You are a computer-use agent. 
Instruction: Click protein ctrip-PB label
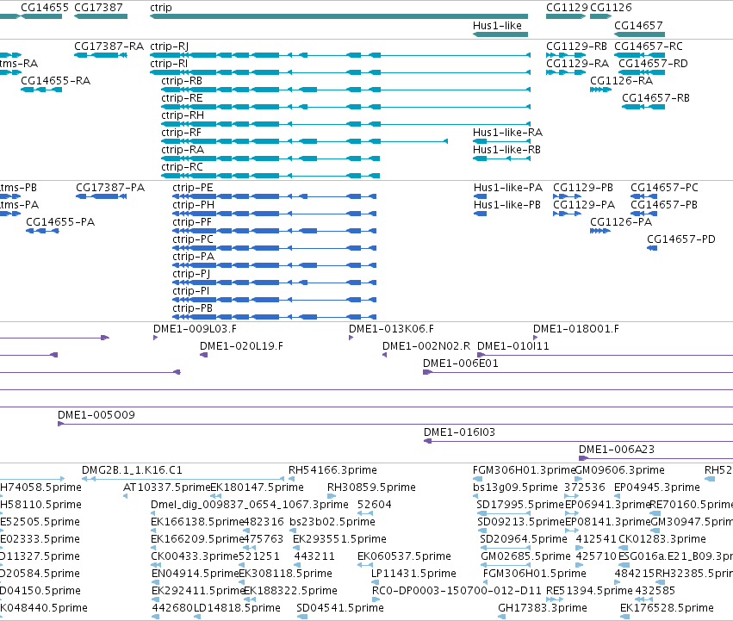tap(193, 308)
